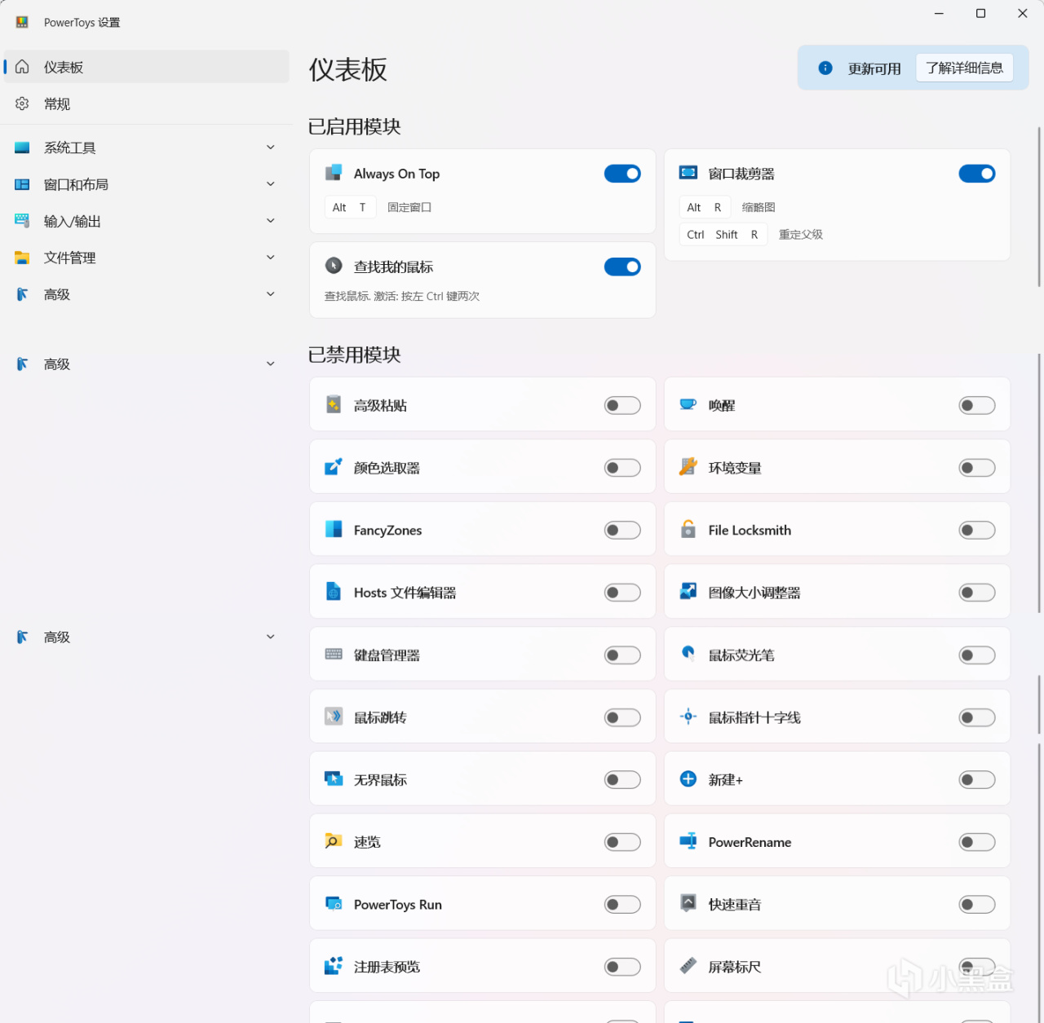1044x1023 pixels.
Task: Enable the 注册表预览 toggle
Action: [x=622, y=967]
